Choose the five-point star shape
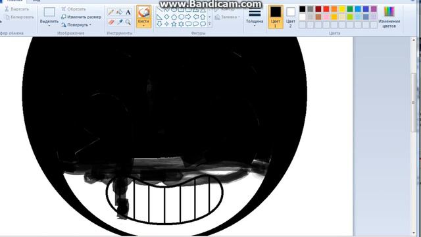 coord(174,24)
